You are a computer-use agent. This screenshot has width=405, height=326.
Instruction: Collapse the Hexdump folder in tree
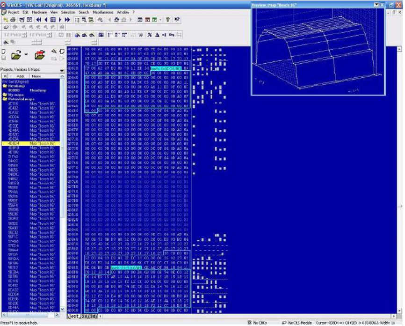[5, 86]
